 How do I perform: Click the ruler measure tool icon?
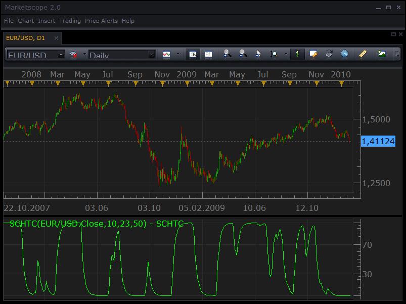click(x=363, y=54)
